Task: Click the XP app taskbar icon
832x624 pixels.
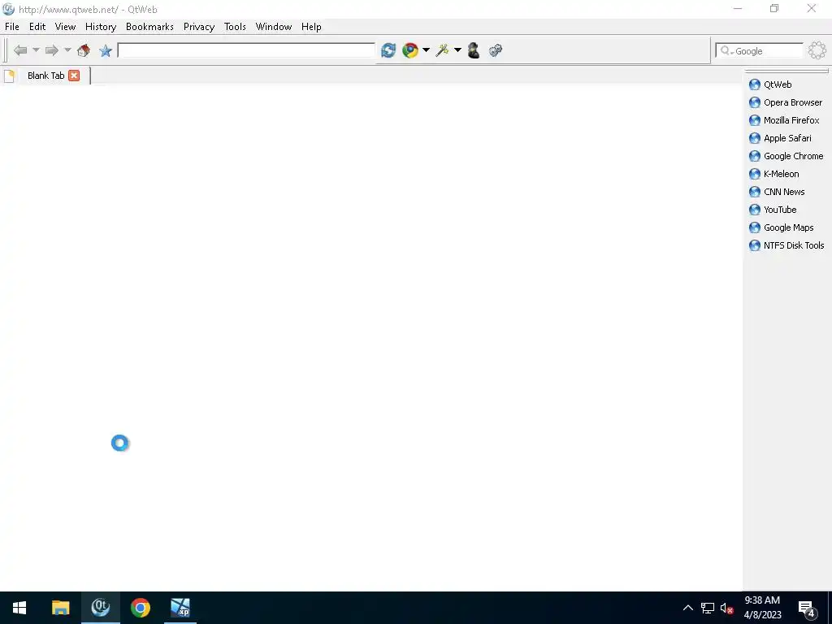Action: coord(180,608)
